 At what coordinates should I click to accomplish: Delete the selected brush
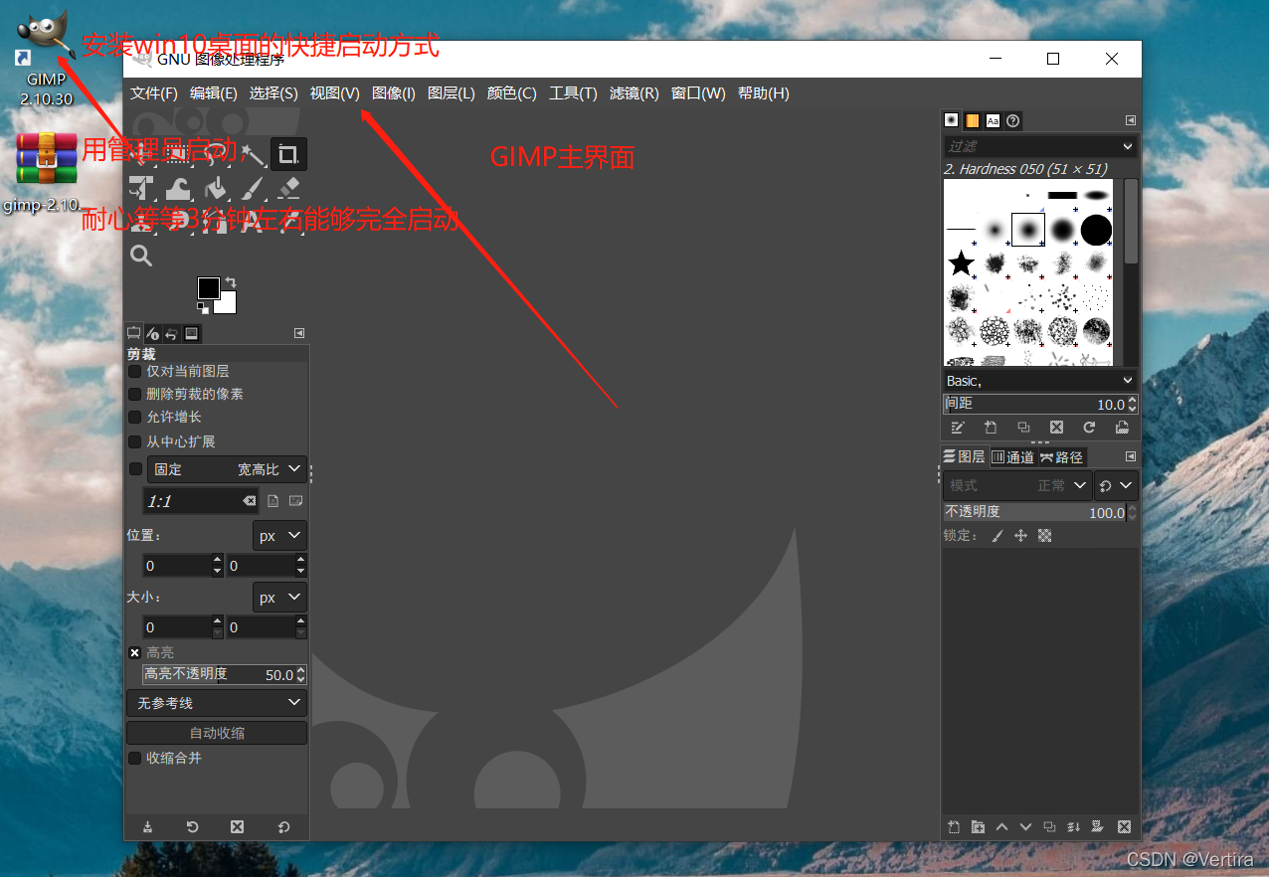click(x=1056, y=428)
